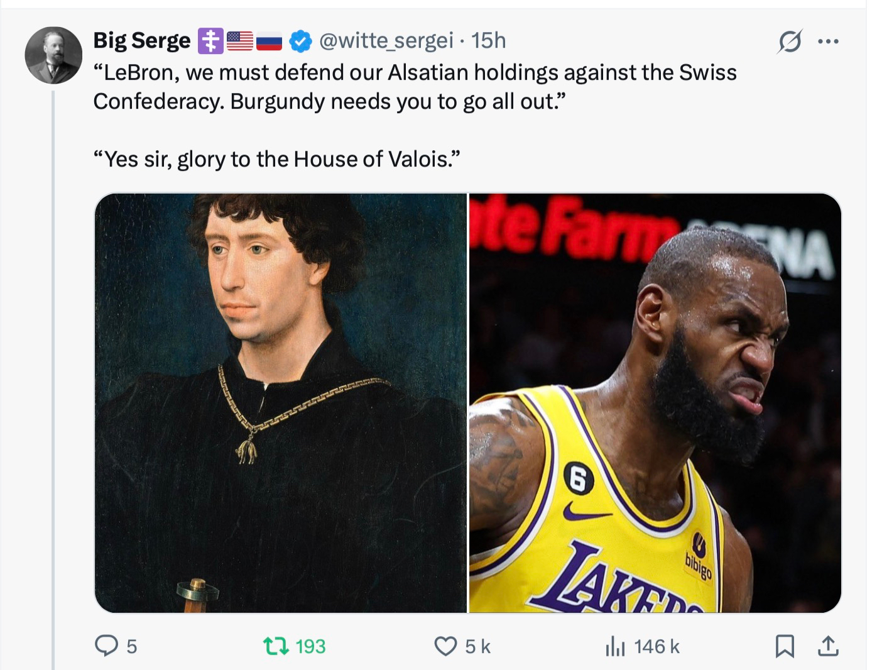Click the purple cross emoji badge

pyautogui.click(x=210, y=41)
